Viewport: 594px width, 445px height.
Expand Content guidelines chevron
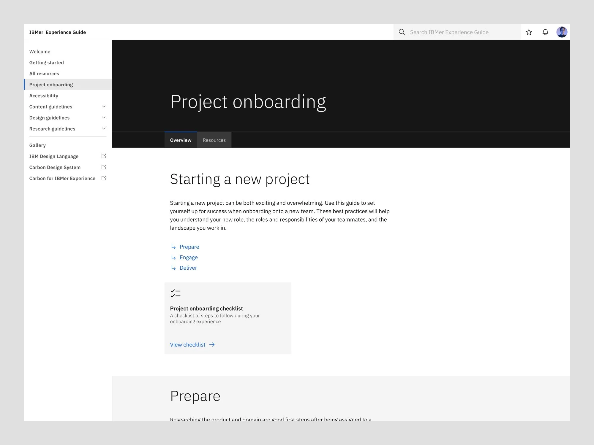click(x=104, y=107)
